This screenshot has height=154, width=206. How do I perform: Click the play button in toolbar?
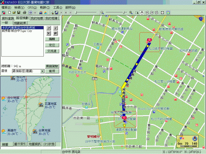point(61,13)
